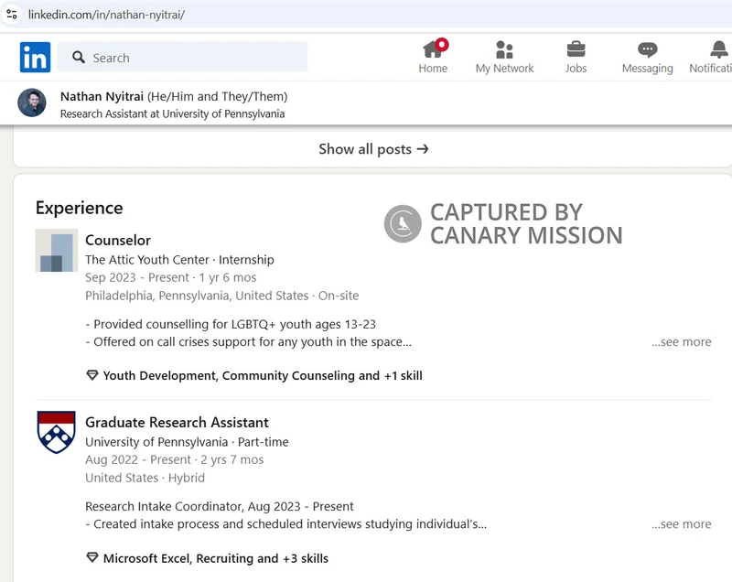Open Show all posts link
The width and height of the screenshot is (732, 582).
point(373,149)
